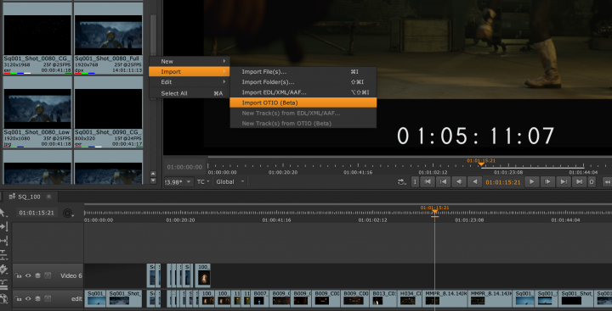Screen dimensions: 612x311
Task: Jump to the last frame of sequence
Action: pos(580,181)
